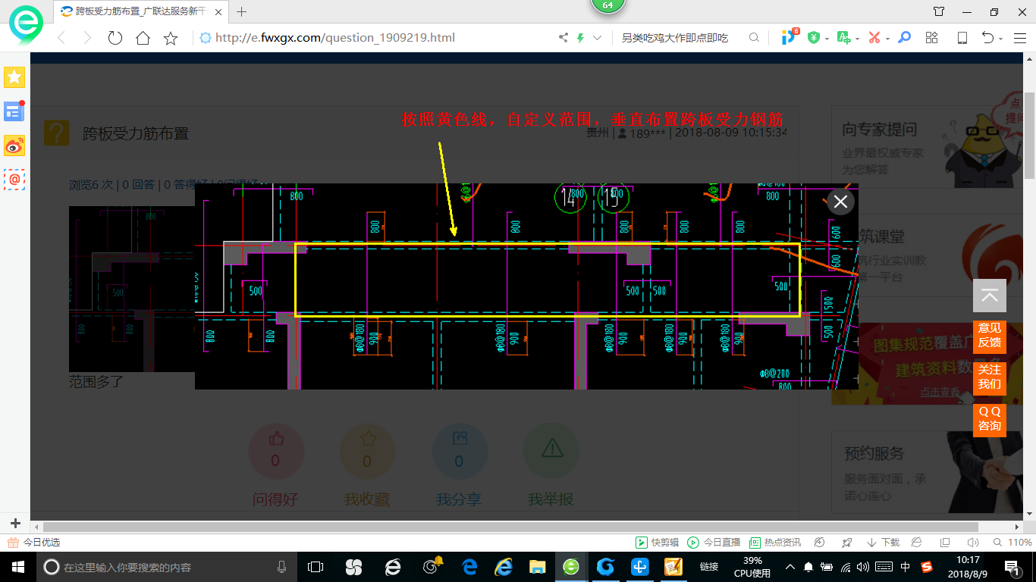Open sidebar email @ icon

14,180
